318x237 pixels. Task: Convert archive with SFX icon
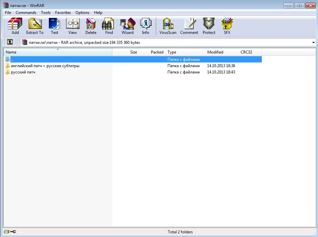(227, 26)
